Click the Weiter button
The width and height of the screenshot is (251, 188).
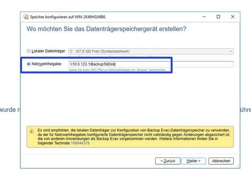pos(193,161)
